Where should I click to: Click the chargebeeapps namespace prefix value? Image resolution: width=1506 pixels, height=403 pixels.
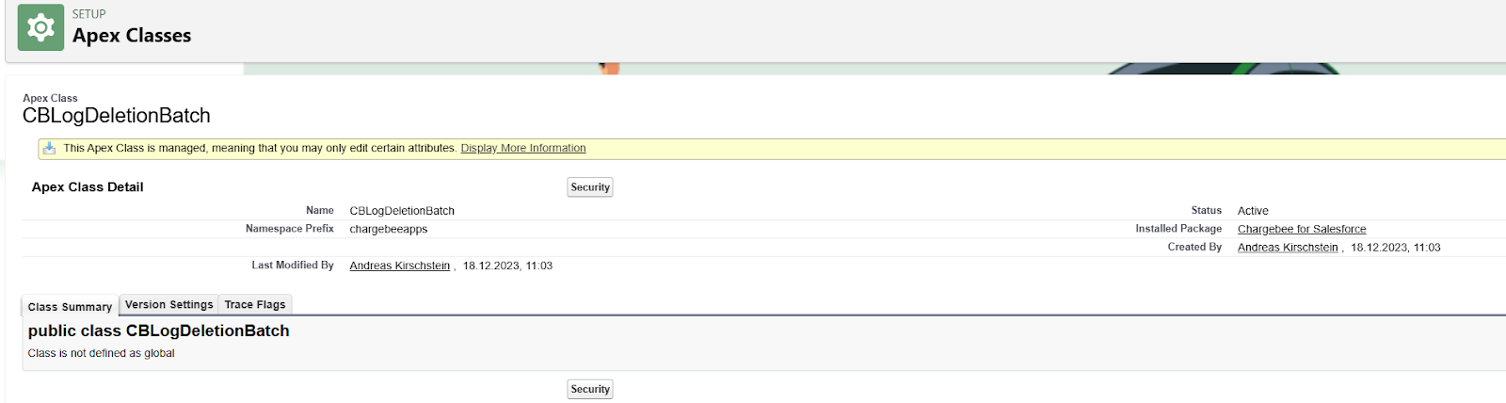(389, 229)
